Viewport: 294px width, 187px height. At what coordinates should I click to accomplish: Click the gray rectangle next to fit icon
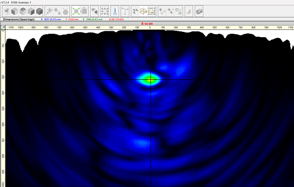coord(84,11)
